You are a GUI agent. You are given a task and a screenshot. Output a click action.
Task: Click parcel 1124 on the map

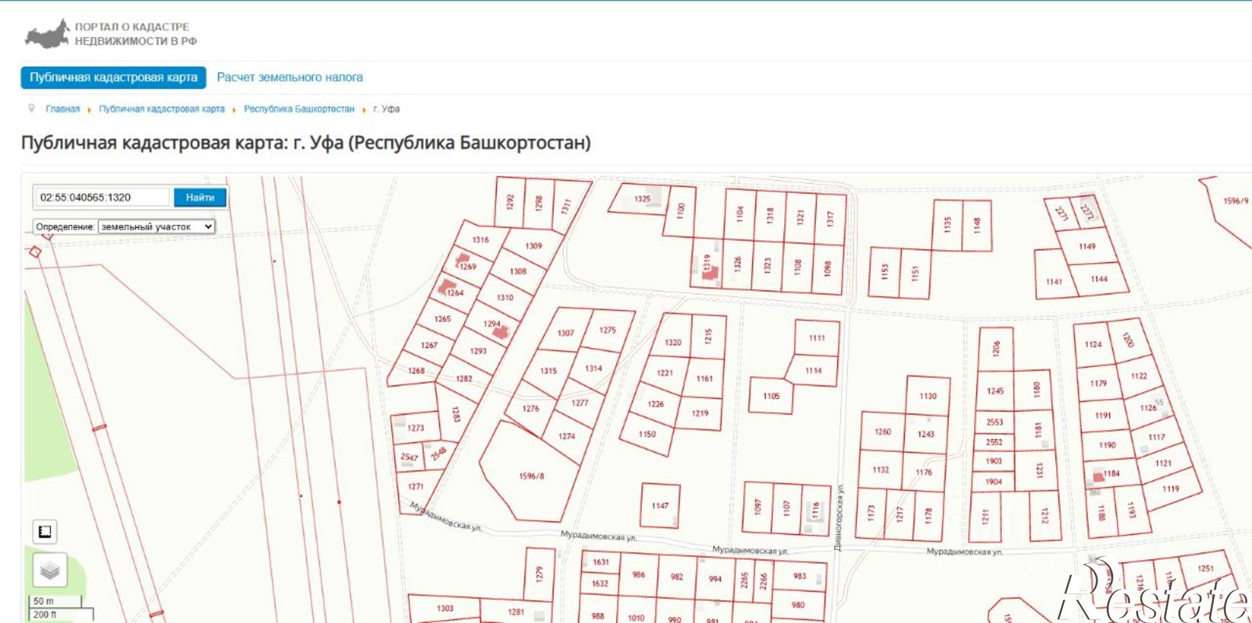(x=1093, y=344)
